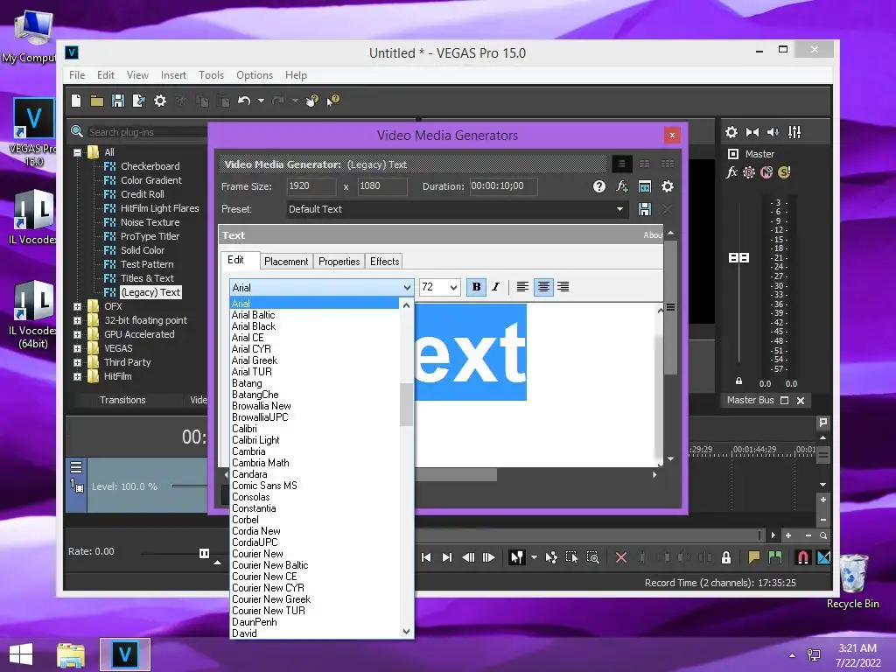
Task: Expand the GPU Accelerated folder
Action: 77,335
